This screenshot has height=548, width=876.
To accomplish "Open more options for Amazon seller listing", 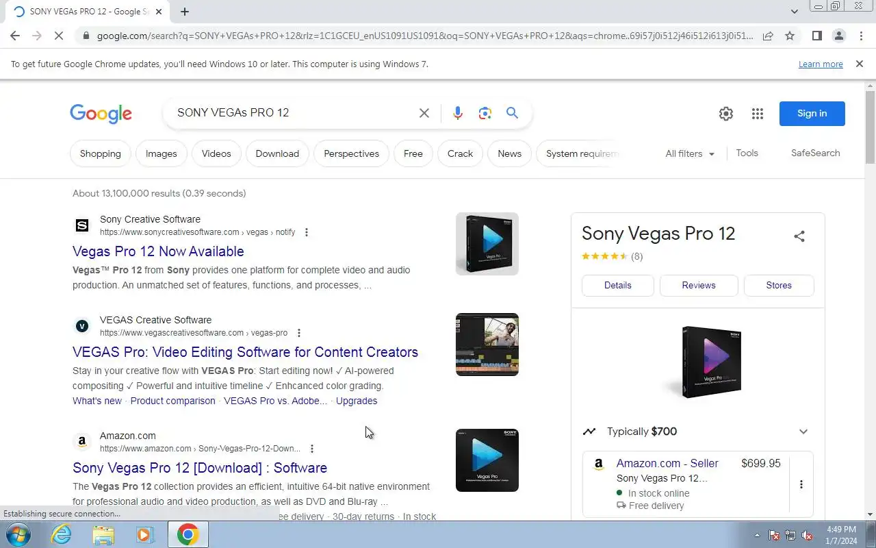I will tap(801, 484).
